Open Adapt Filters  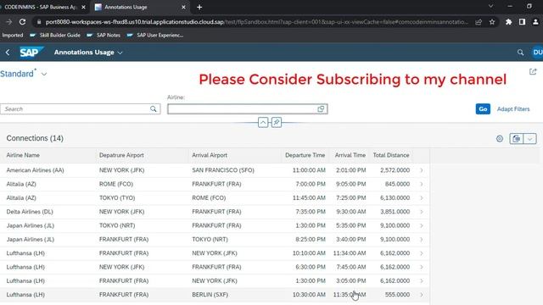coord(513,109)
